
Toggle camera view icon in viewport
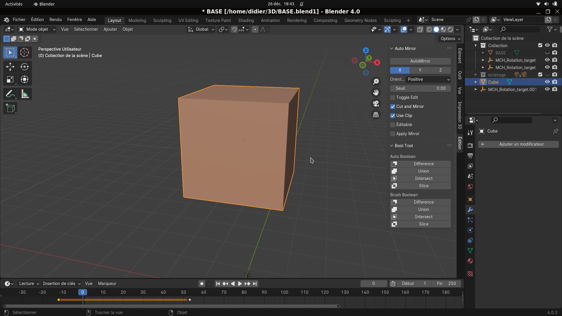tap(376, 104)
